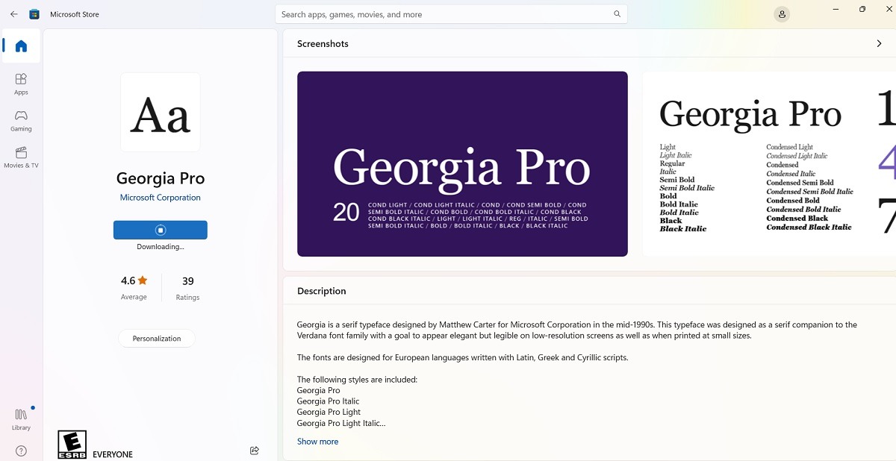The width and height of the screenshot is (896, 461).
Task: Open the Home section in the sidebar
Action: point(20,46)
